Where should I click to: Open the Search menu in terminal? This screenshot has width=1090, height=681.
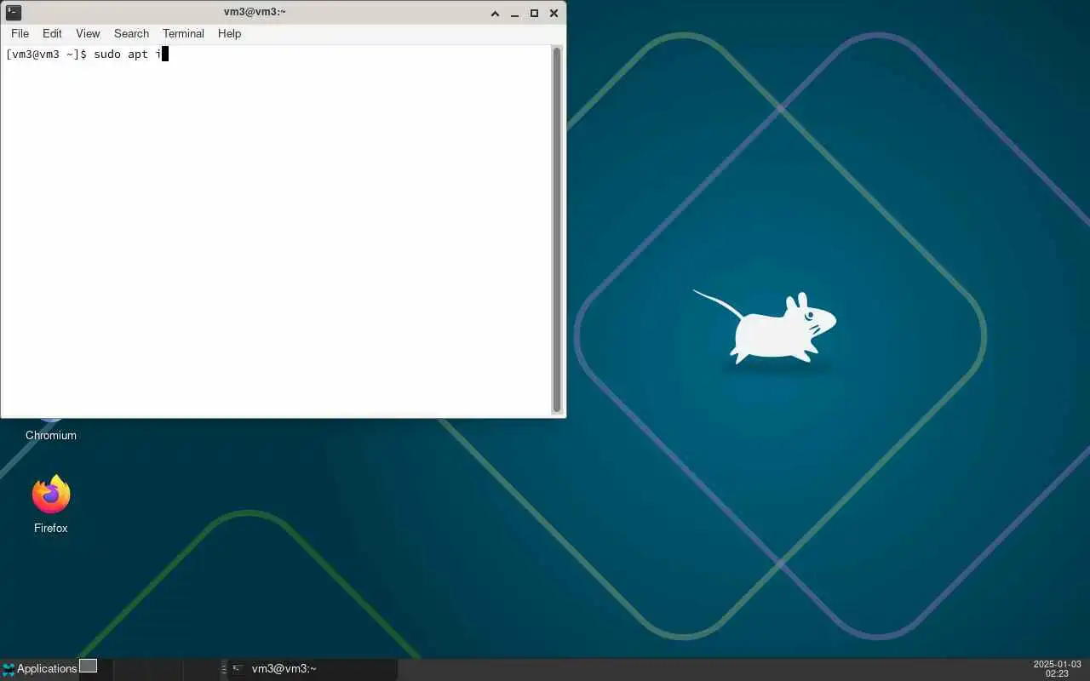pos(131,33)
